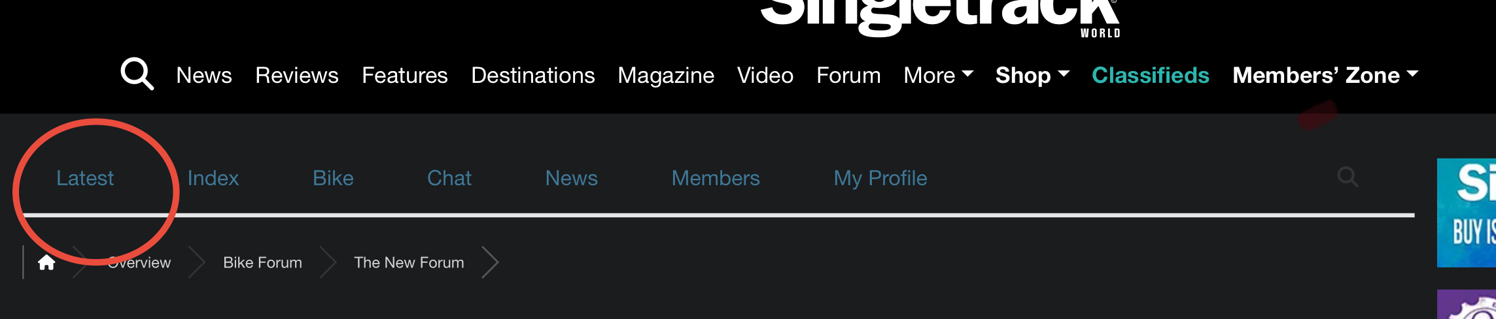Open Reviews in the top navigation
The width and height of the screenshot is (1496, 319).
[297, 75]
